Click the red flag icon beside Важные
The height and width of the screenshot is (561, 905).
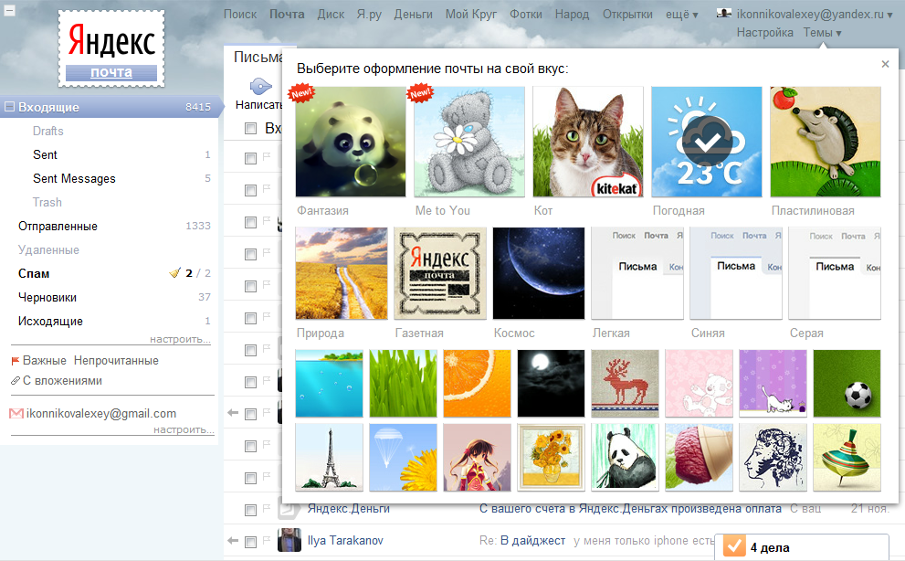pos(16,361)
